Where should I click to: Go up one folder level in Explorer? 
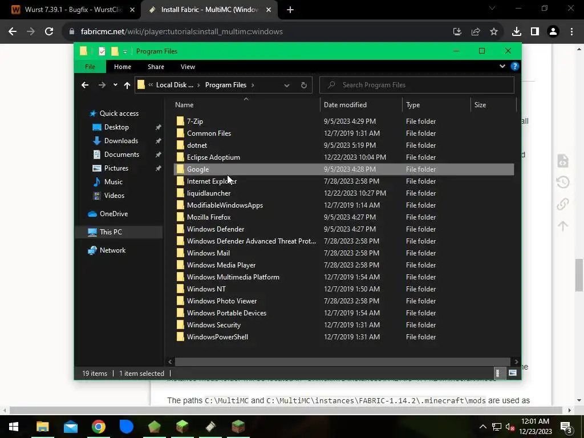[127, 85]
